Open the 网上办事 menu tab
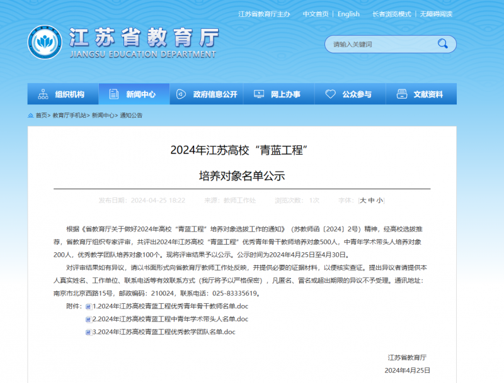The image size is (504, 383). (285, 94)
